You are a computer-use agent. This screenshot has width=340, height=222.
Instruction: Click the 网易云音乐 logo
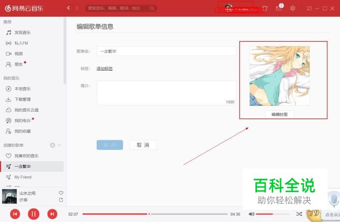click(24, 8)
